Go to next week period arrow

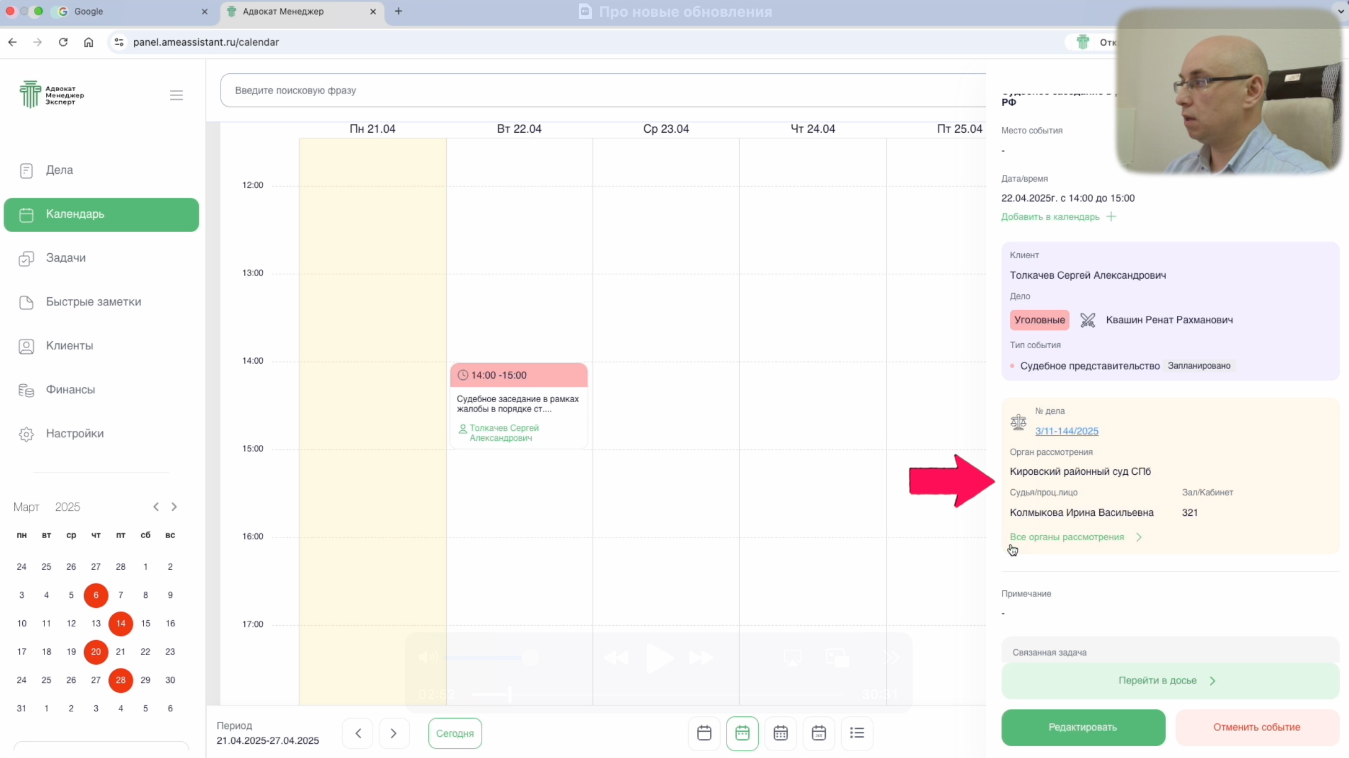pyautogui.click(x=393, y=733)
